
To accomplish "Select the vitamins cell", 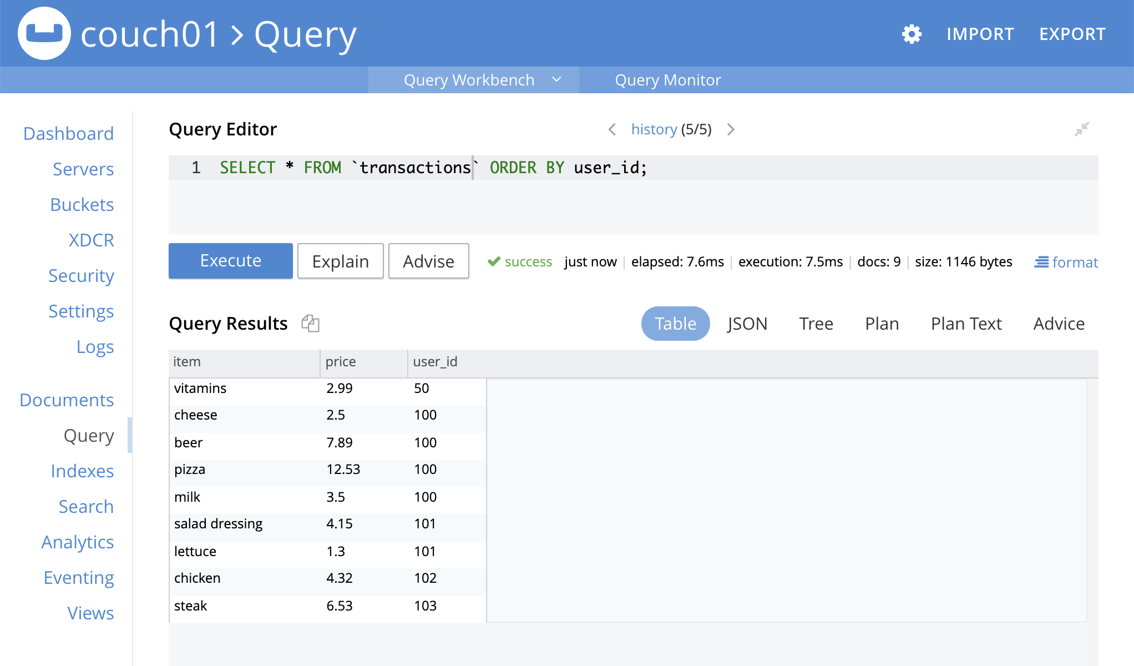I will [200, 389].
